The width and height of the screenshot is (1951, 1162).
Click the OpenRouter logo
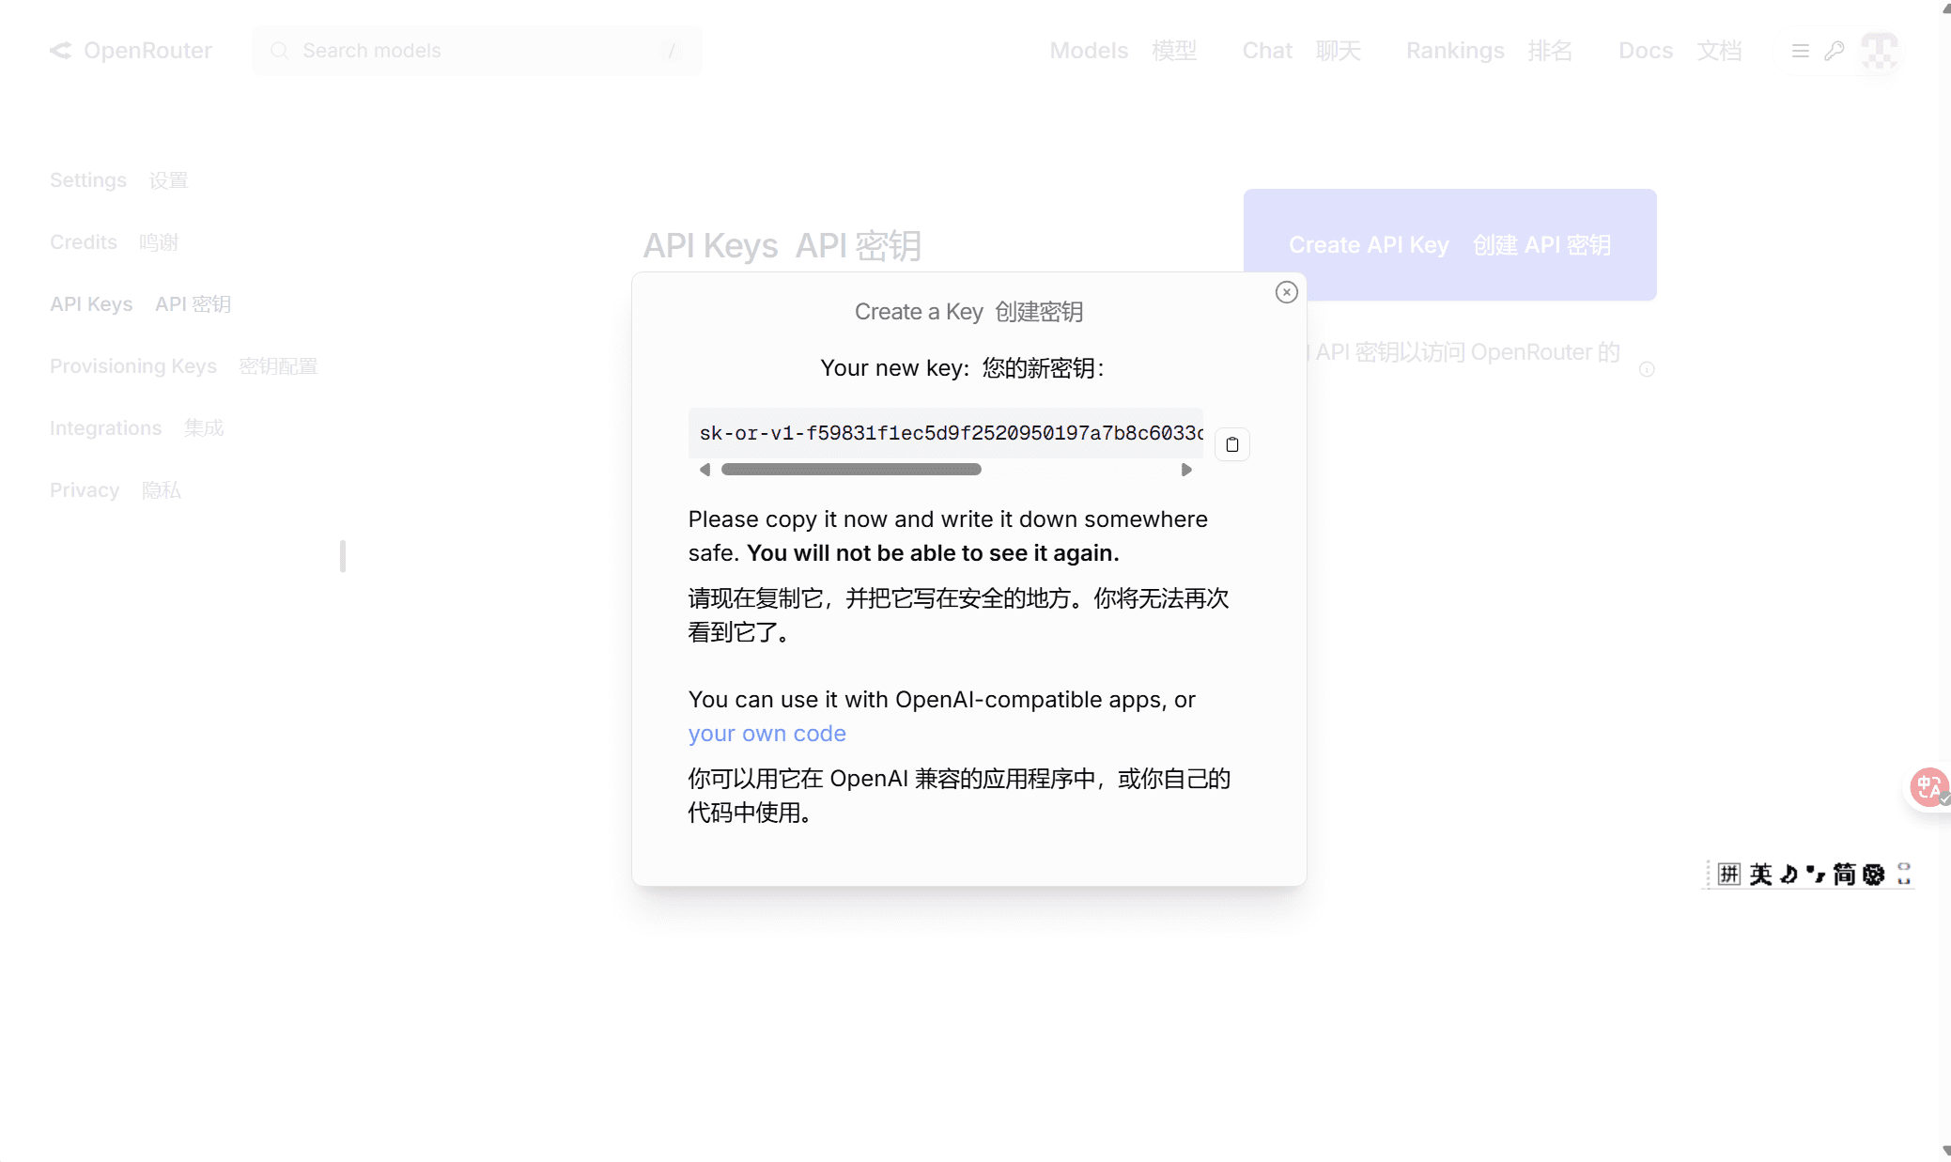[131, 51]
